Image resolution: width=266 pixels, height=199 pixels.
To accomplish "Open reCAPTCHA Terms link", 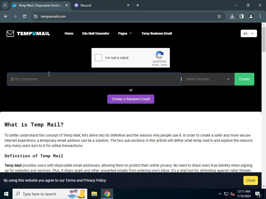I will point(164,65).
